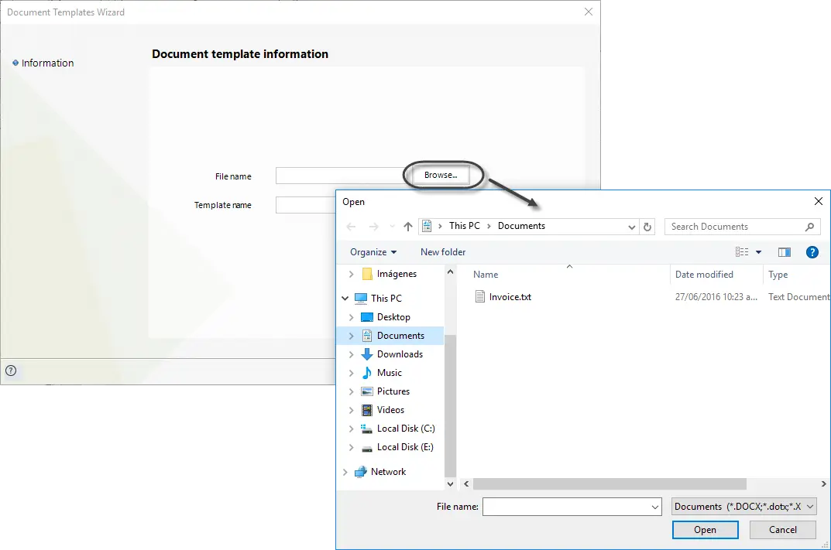The image size is (831, 550).
Task: Click the navigation pane scroll-down arrow
Action: (x=450, y=483)
